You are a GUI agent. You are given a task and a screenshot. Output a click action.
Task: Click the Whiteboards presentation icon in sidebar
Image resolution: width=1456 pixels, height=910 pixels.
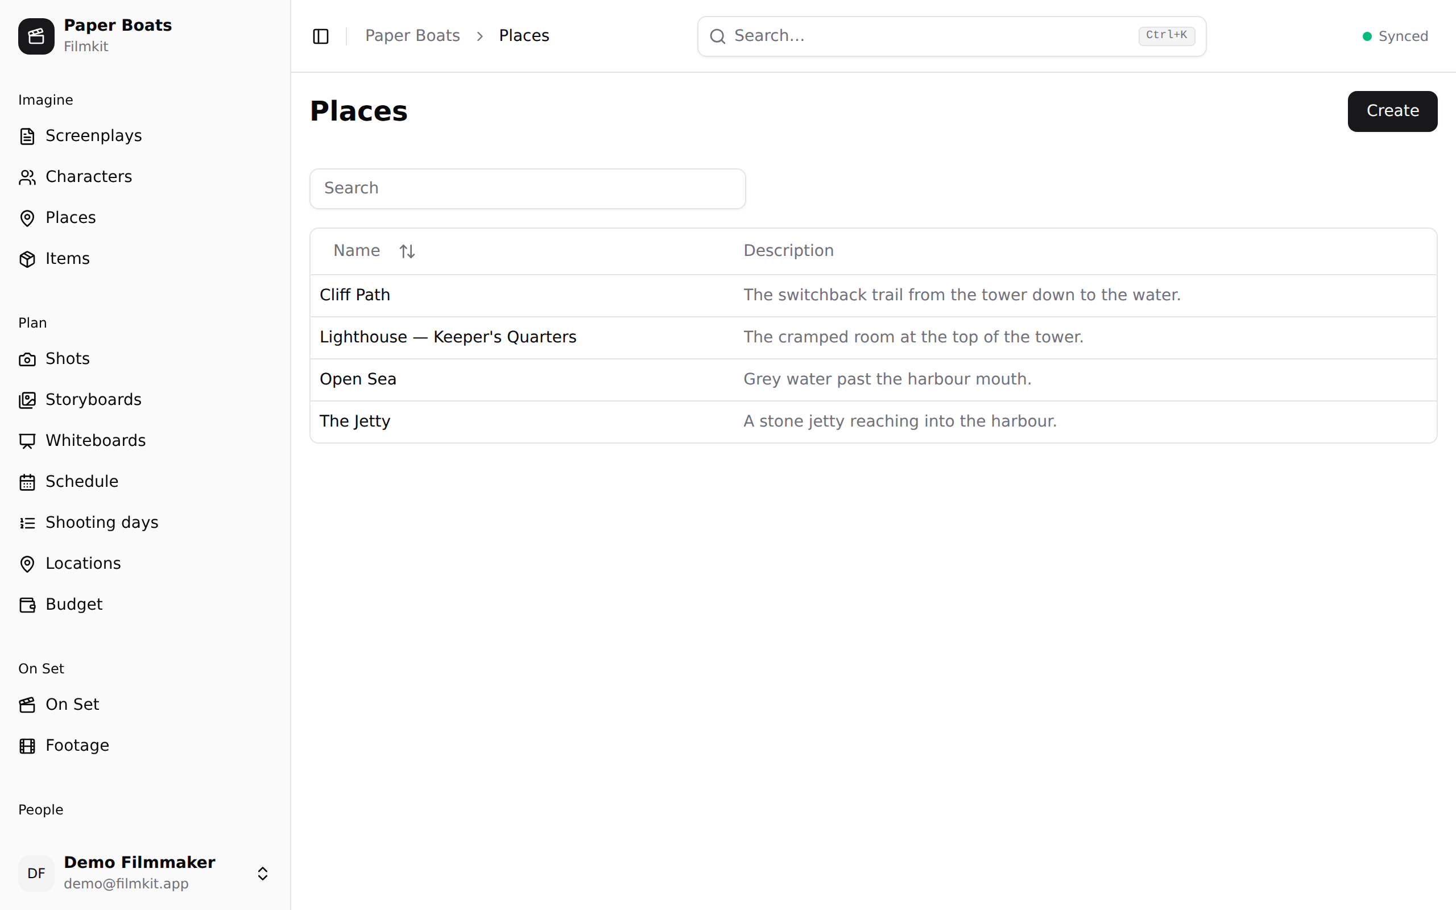point(27,441)
